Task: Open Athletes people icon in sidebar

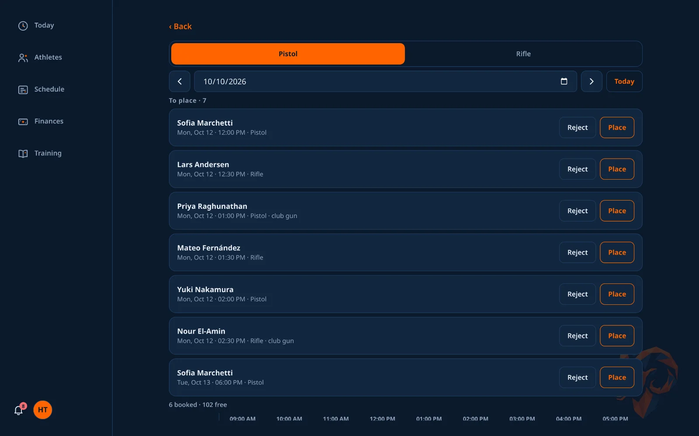Action: [x=23, y=58]
